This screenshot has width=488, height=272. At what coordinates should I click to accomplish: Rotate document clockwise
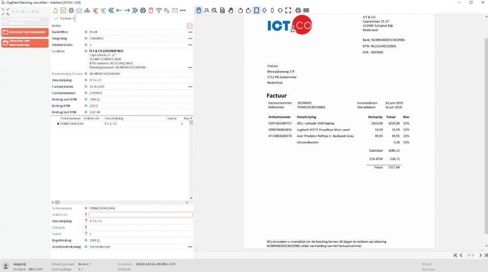coord(248,10)
